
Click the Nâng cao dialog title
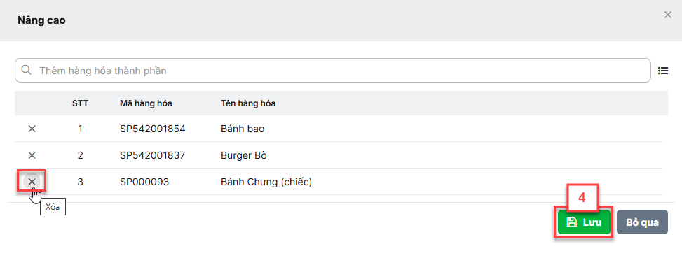(41, 20)
